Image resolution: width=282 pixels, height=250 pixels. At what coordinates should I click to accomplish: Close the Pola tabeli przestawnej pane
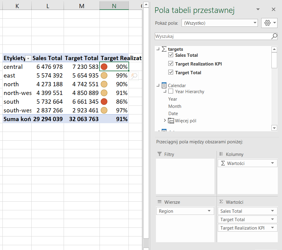click(x=274, y=10)
